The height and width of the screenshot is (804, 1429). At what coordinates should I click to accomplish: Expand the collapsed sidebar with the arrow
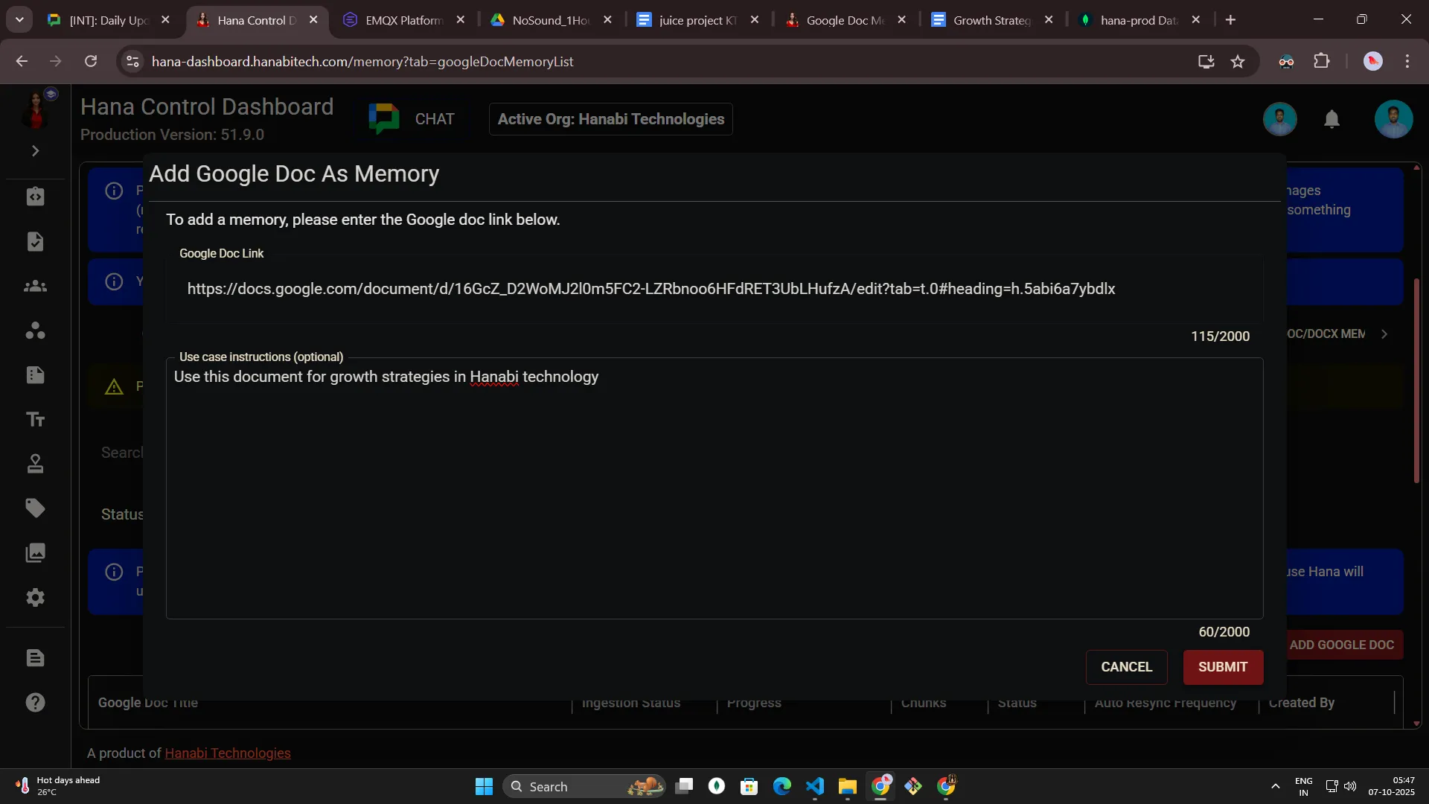pos(34,150)
